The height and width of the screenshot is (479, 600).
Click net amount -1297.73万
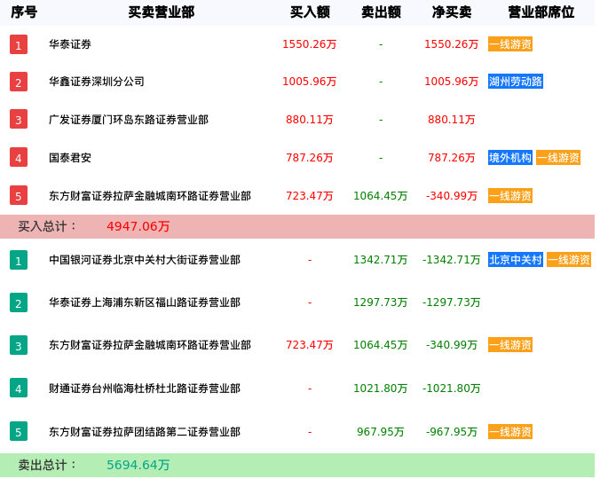[451, 302]
